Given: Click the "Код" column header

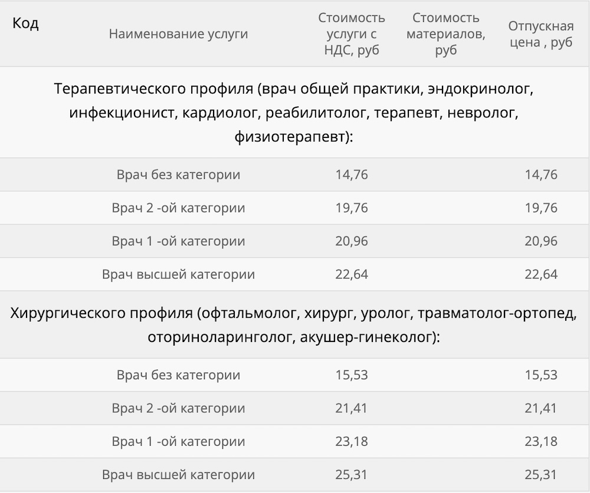Looking at the screenshot, I should tap(25, 25).
